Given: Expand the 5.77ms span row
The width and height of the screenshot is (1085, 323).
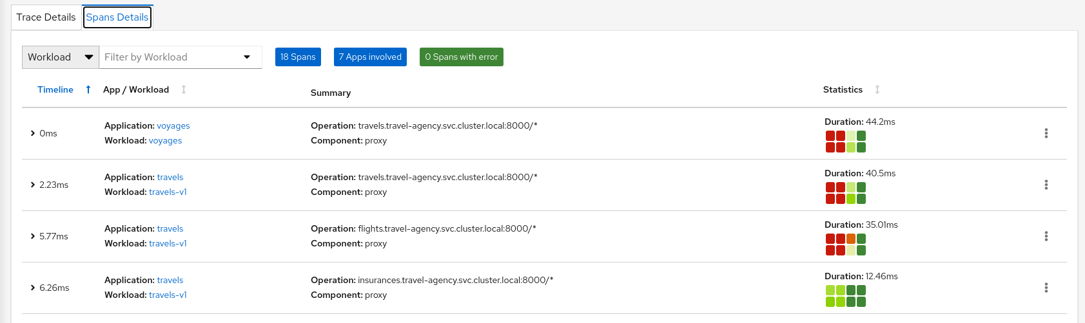Looking at the screenshot, I should point(33,236).
